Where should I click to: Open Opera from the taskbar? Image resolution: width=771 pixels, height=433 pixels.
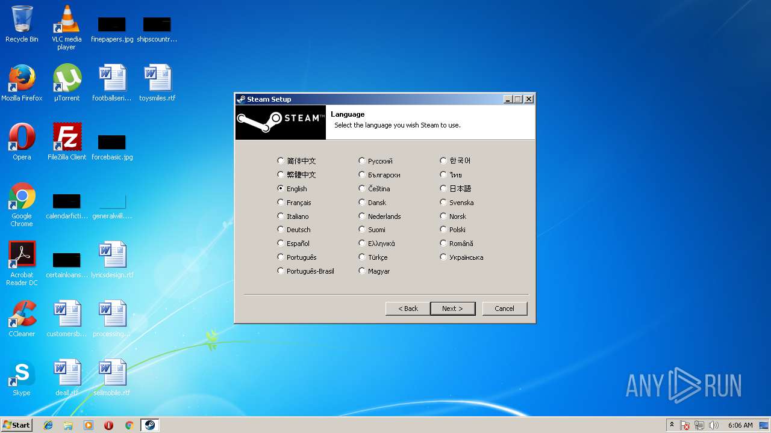point(109,425)
